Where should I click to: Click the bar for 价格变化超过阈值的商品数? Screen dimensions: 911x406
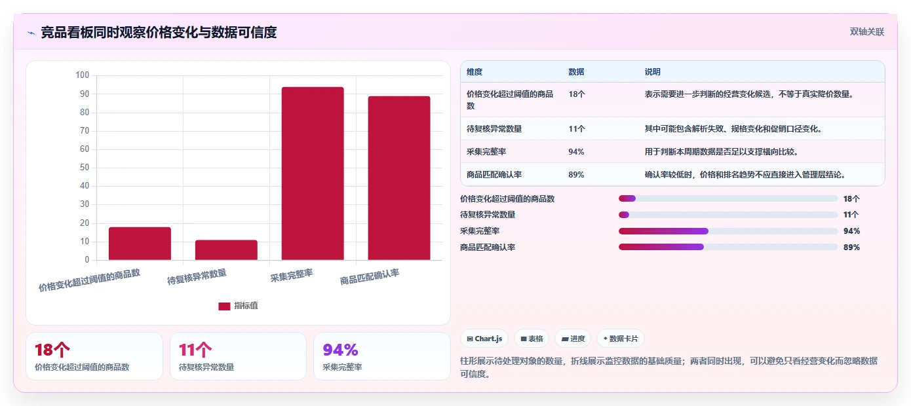[x=140, y=244]
